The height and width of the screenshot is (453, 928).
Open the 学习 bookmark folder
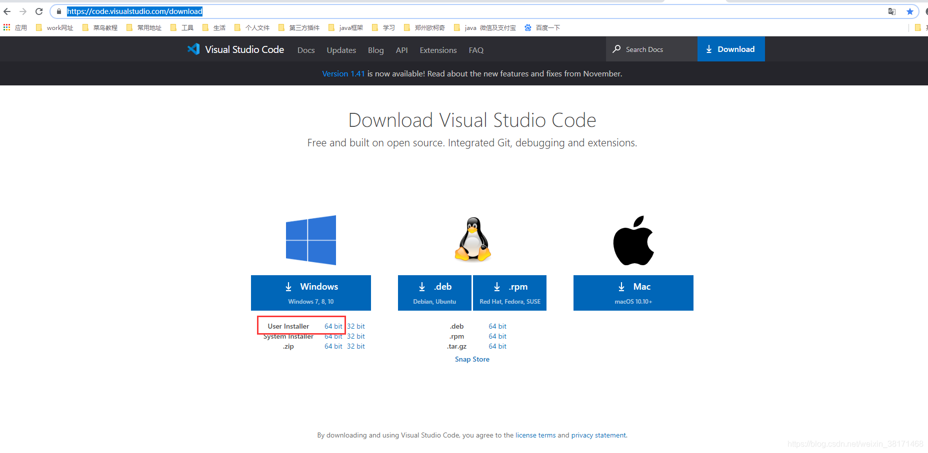point(383,27)
